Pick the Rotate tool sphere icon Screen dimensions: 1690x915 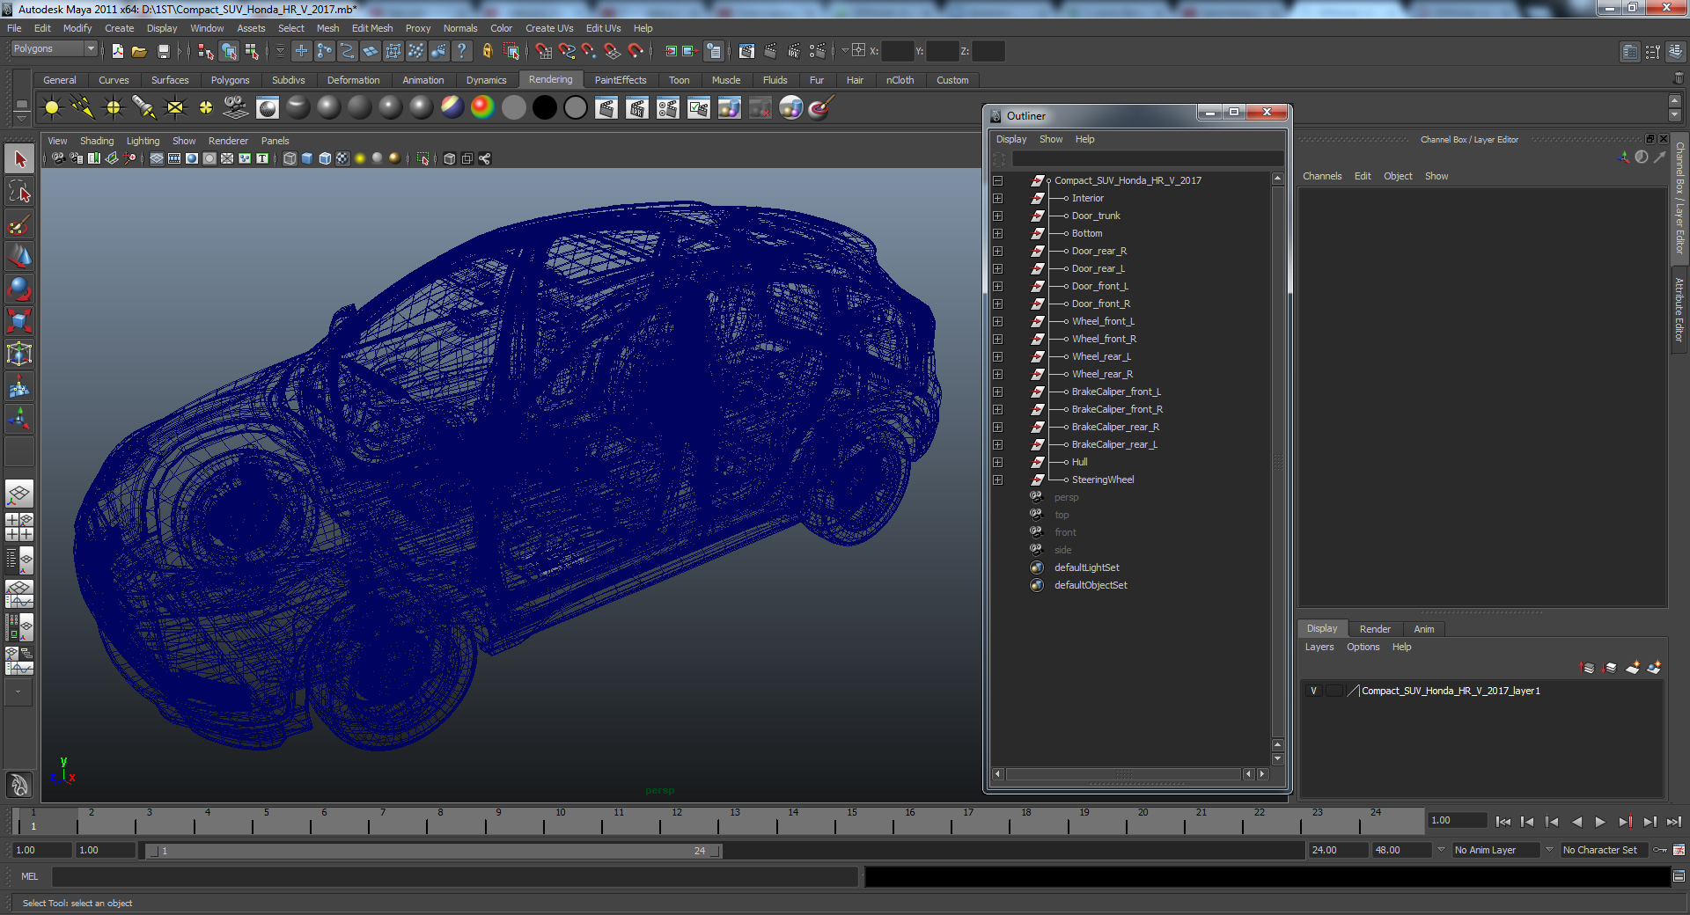pyautogui.click(x=19, y=289)
